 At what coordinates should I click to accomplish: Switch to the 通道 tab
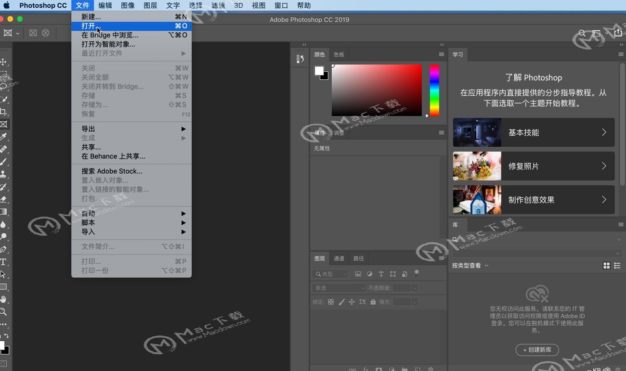(339, 258)
